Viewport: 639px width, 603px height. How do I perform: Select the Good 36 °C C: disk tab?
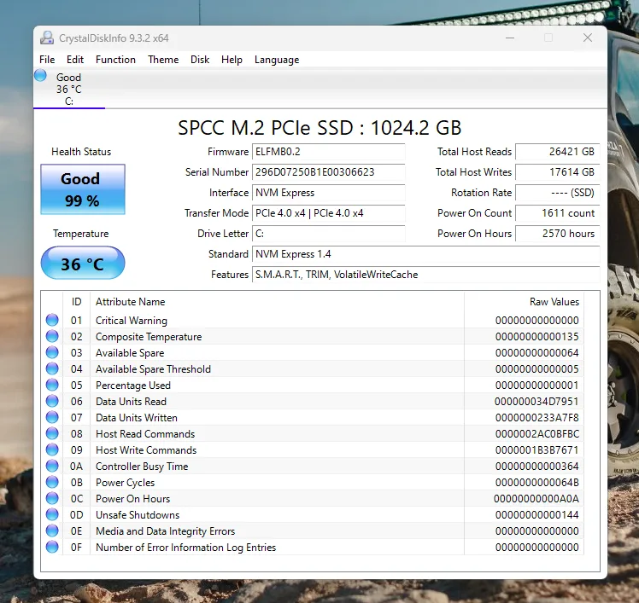[69, 89]
